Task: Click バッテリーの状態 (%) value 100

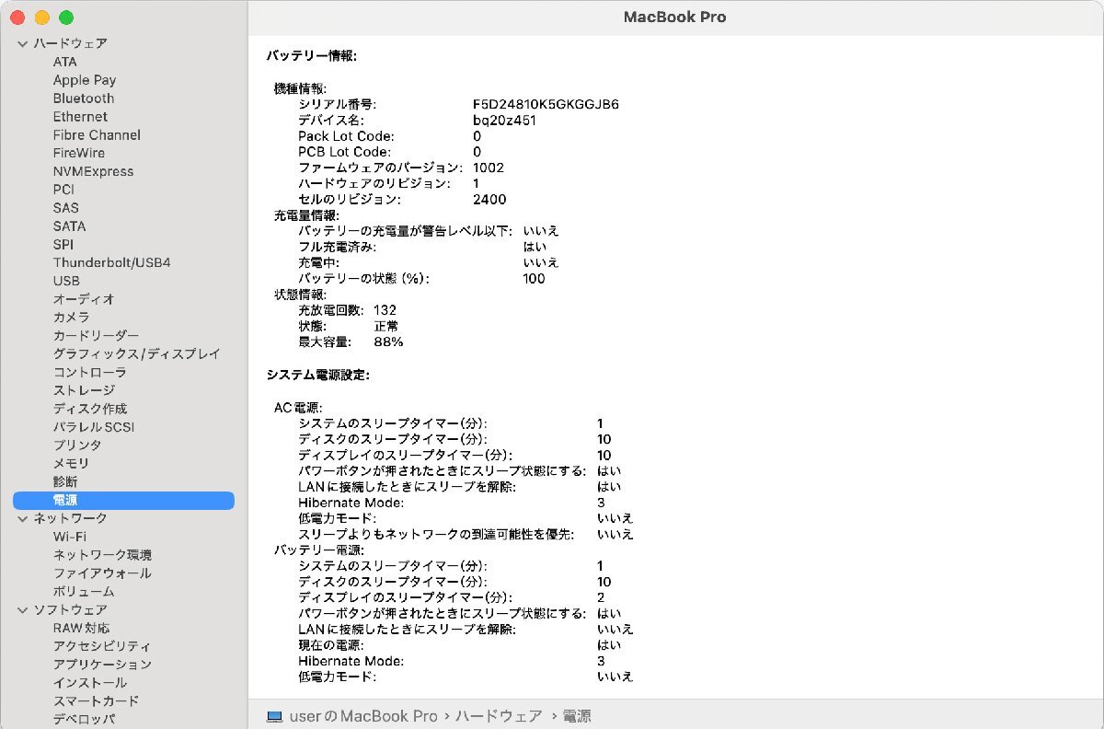Action: click(x=534, y=278)
